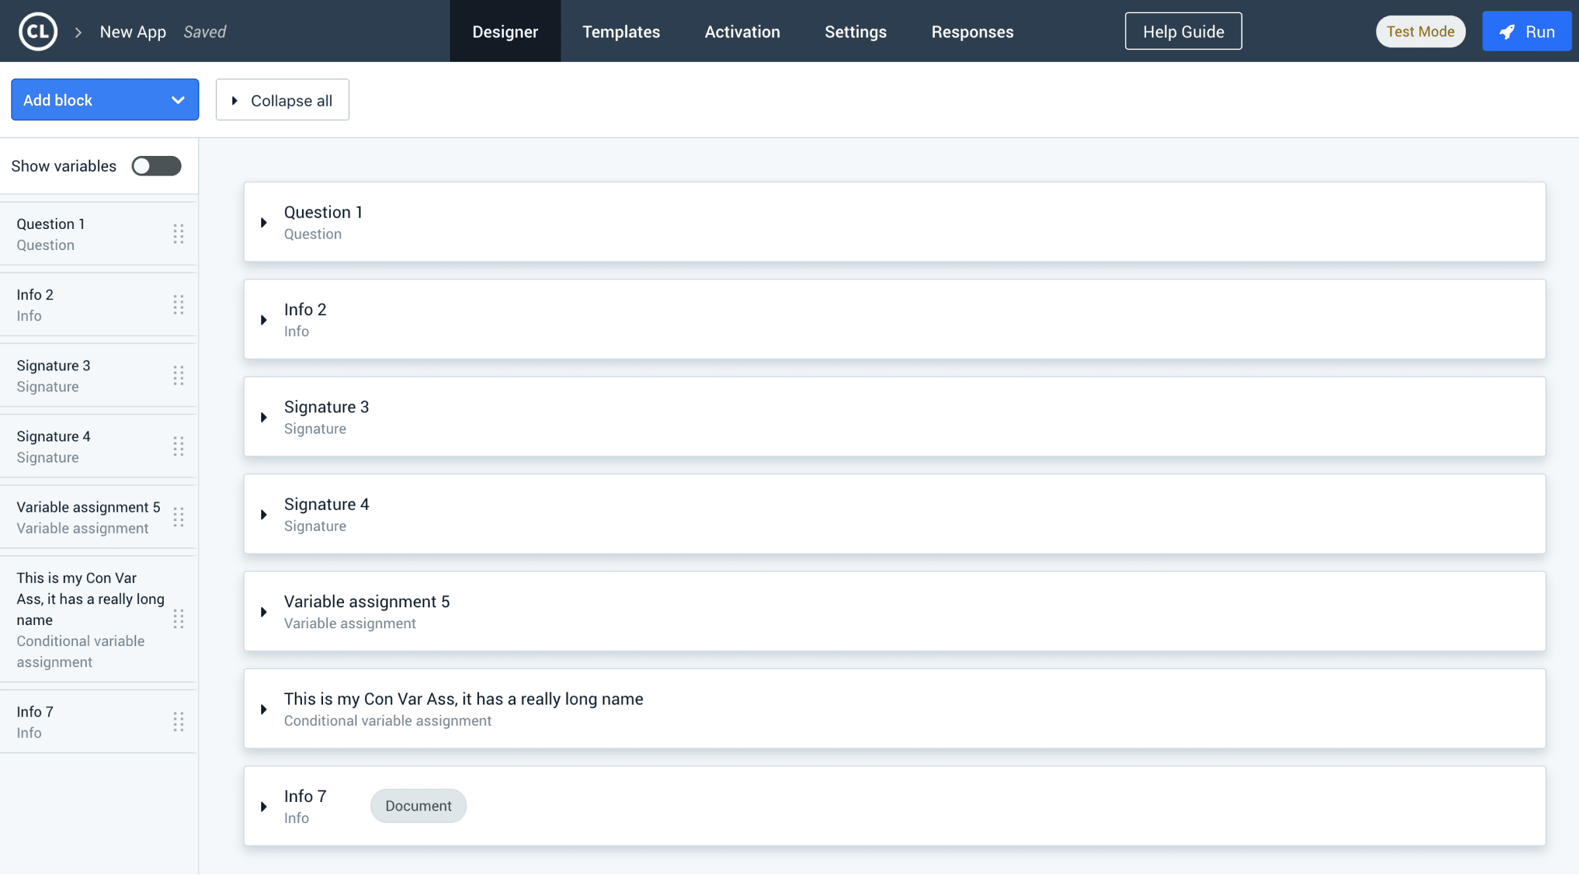Viewport: 1579px width, 875px height.
Task: Click the CL logo icon
Action: (38, 31)
